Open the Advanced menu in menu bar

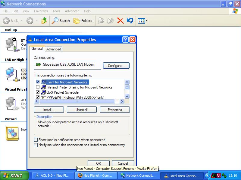click(72, 11)
